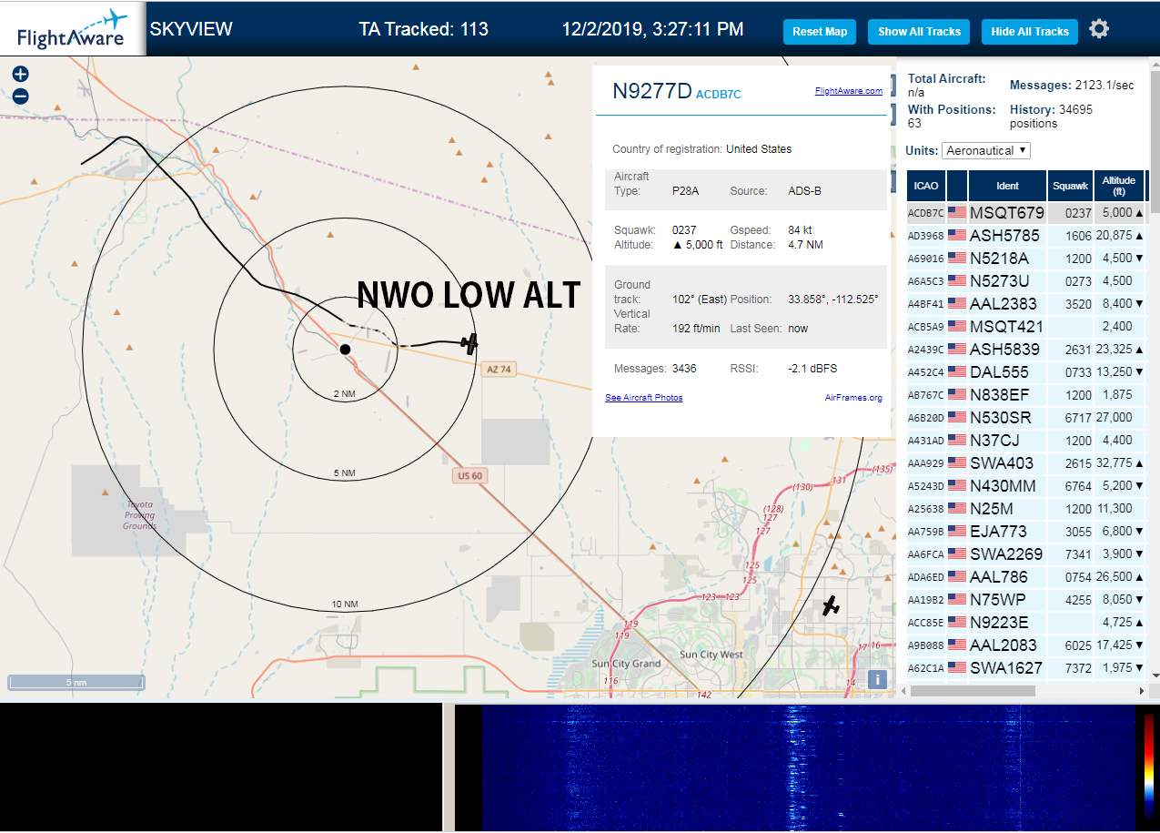Select the N9223E aircraft row
Screen dimensions: 1160x833
click(x=1026, y=623)
